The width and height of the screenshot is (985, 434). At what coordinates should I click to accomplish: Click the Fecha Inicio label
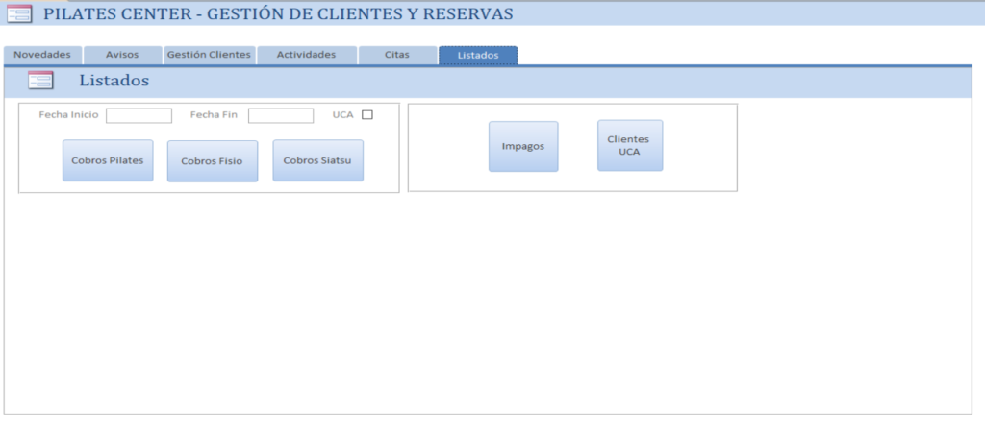click(68, 115)
